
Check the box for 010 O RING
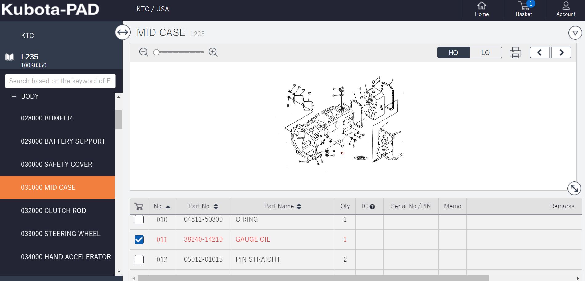pyautogui.click(x=139, y=220)
